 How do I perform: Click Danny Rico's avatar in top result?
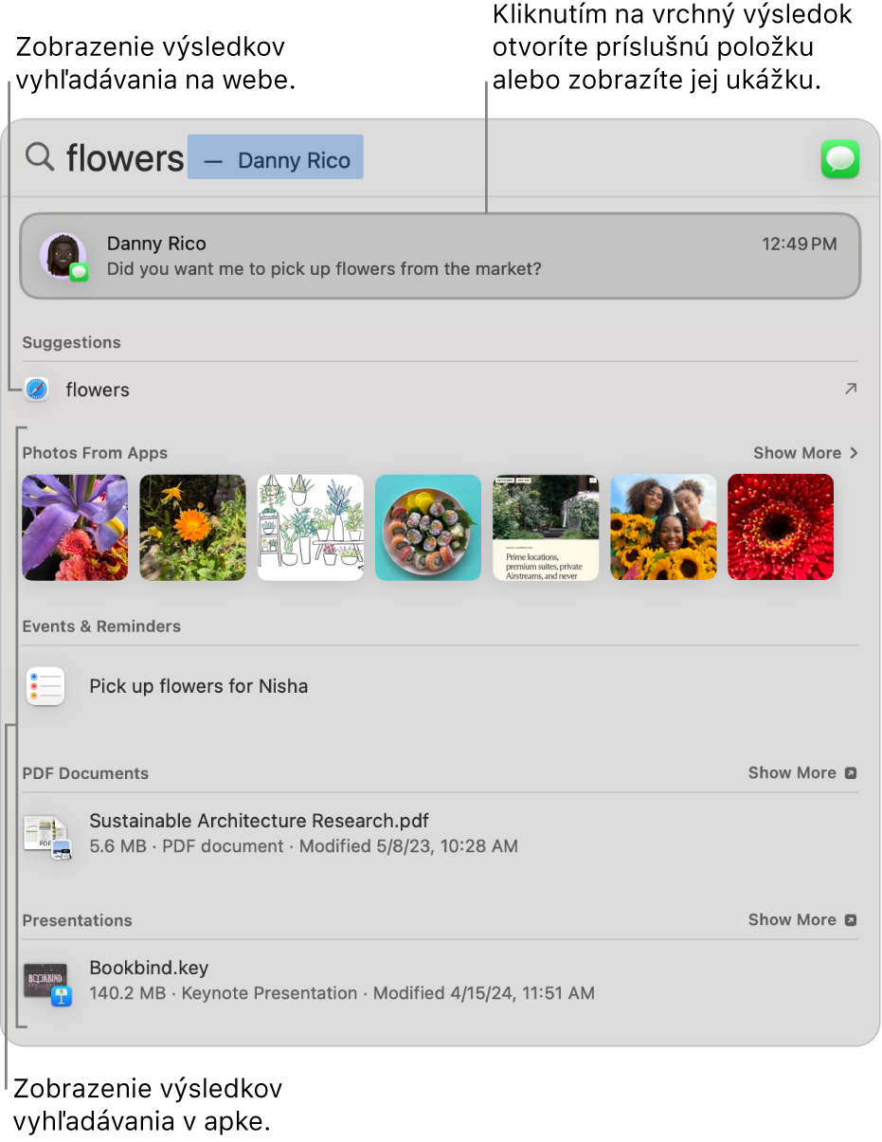click(63, 256)
